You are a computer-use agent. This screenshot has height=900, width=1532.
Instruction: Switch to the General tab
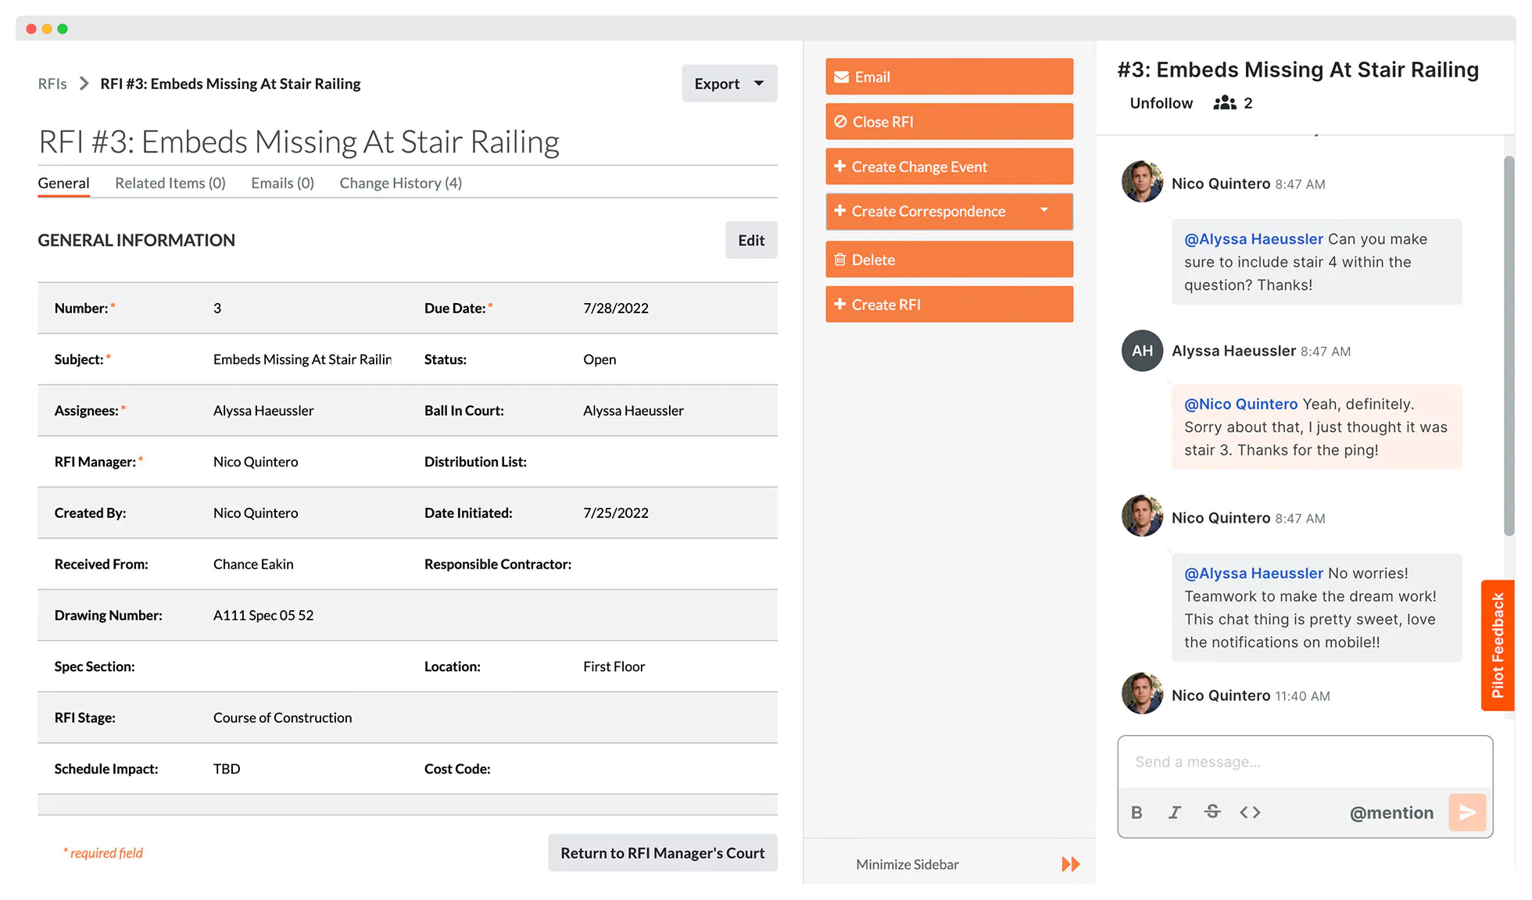(x=63, y=183)
